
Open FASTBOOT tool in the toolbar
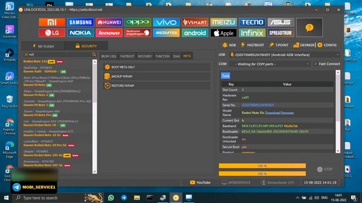point(252,45)
